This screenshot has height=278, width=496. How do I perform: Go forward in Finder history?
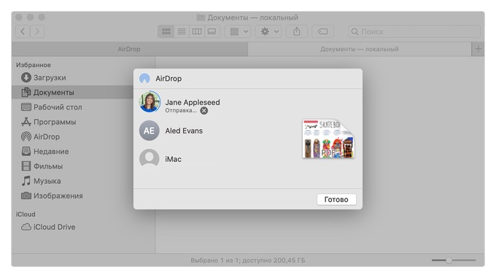(37, 31)
